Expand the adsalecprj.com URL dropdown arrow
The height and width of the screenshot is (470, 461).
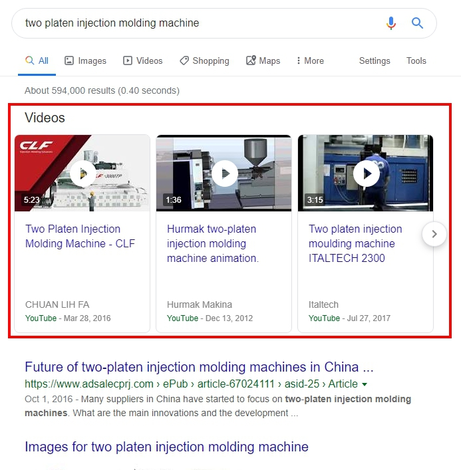[x=365, y=384]
